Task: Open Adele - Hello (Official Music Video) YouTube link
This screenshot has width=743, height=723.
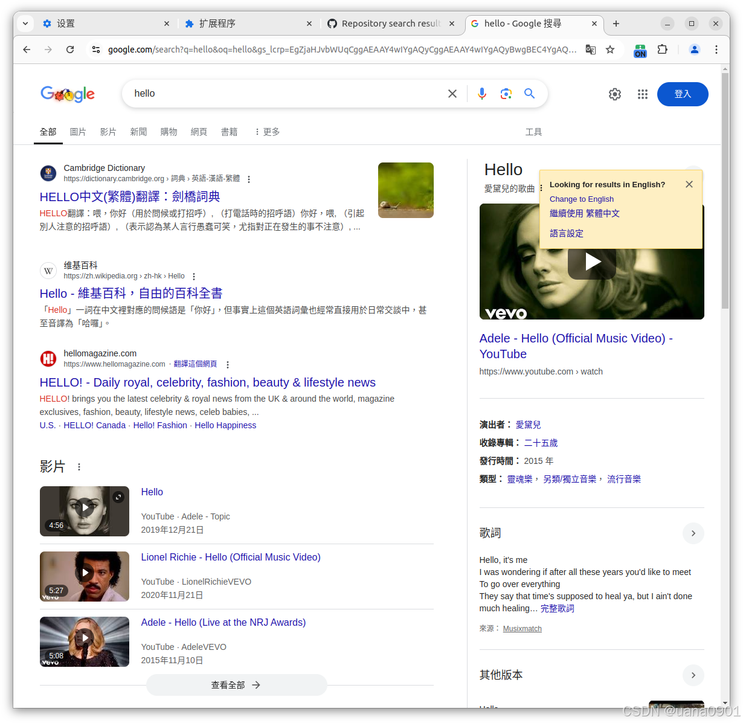Action: click(x=576, y=346)
